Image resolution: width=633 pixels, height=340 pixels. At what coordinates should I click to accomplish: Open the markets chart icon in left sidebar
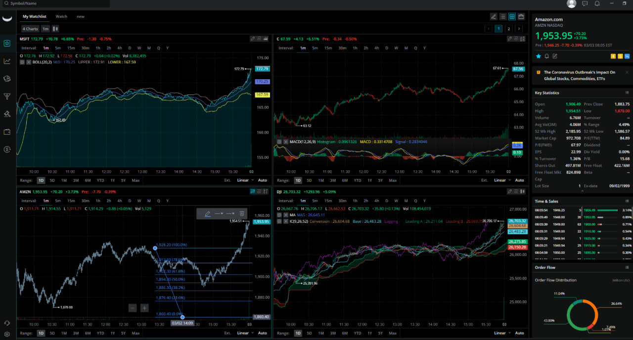tap(7, 61)
